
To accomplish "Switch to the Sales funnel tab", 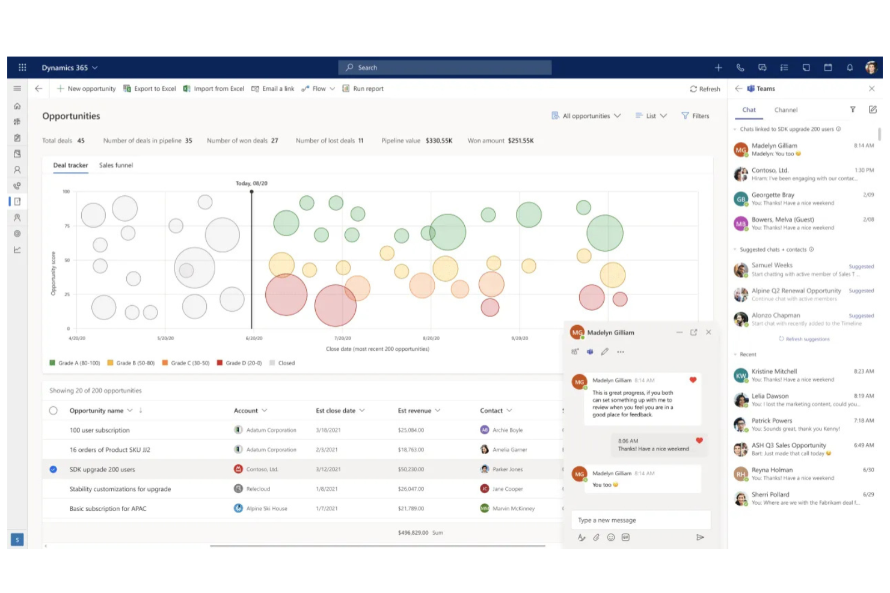I will pos(115,165).
